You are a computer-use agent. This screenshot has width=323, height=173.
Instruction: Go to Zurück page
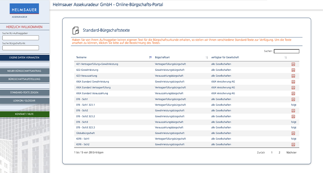[x=261, y=153]
